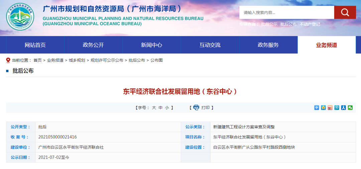Share to Tencent Weibo icon
361x169 pixels.
(337, 107)
